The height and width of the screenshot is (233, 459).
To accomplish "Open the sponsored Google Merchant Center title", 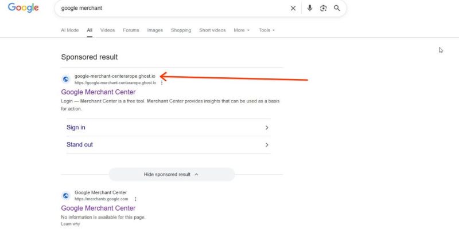I will pyautogui.click(x=98, y=92).
